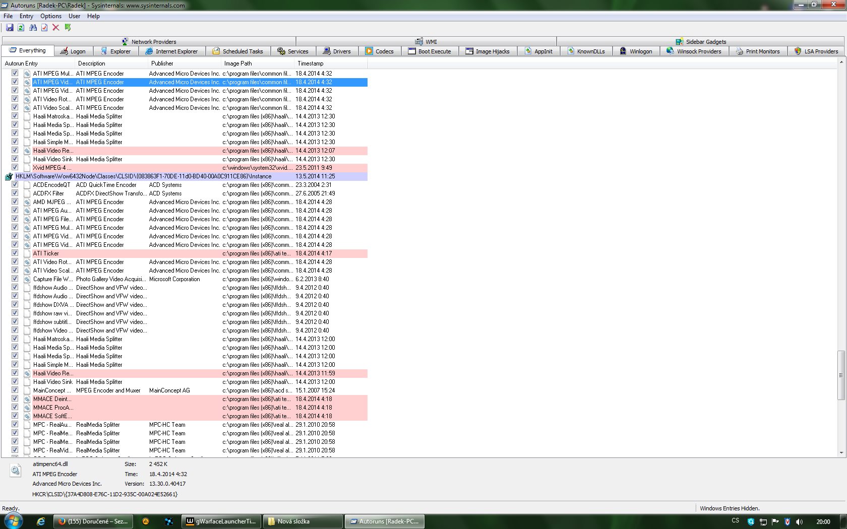Open the Help menu
The height and width of the screenshot is (529, 847).
(93, 16)
